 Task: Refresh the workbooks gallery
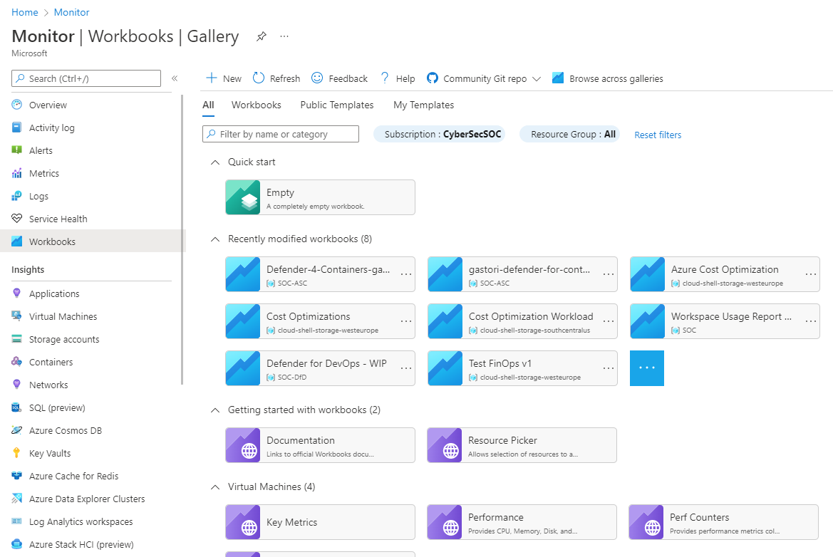(x=275, y=78)
